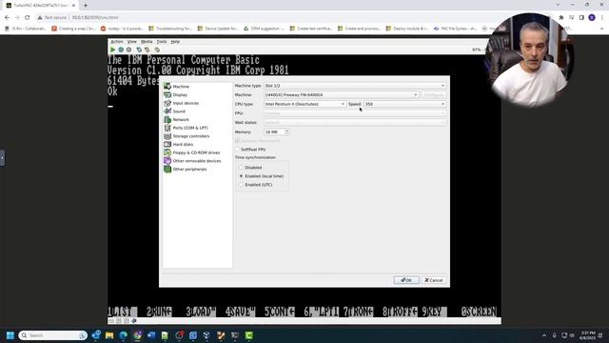
Task: Open the Wait states dropdown
Action: (x=355, y=123)
